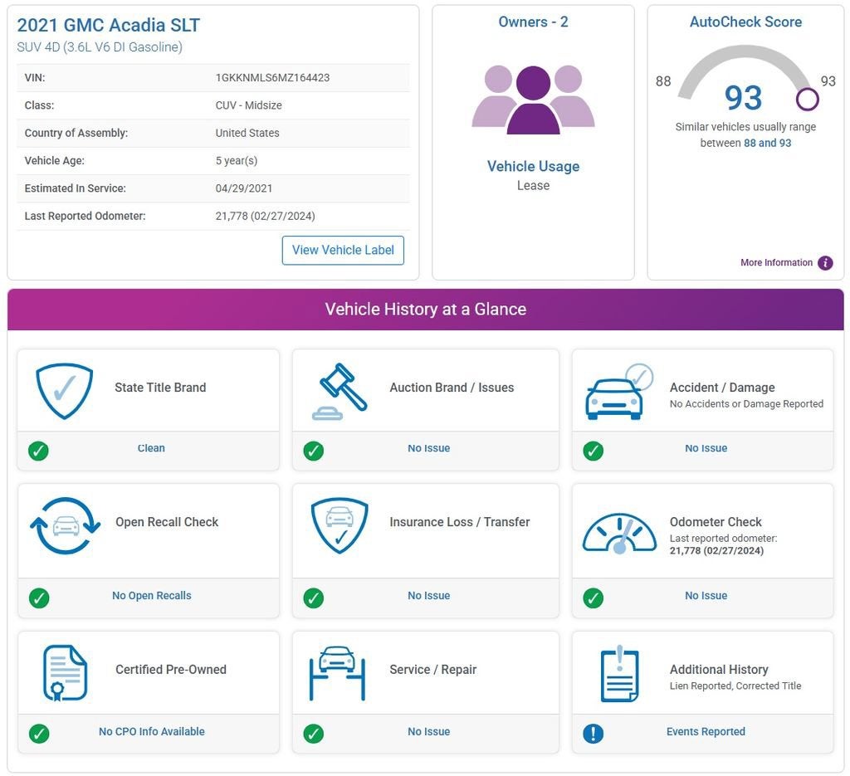
Task: Click the 2021 GMC Acadia SLT title
Action: 109,25
